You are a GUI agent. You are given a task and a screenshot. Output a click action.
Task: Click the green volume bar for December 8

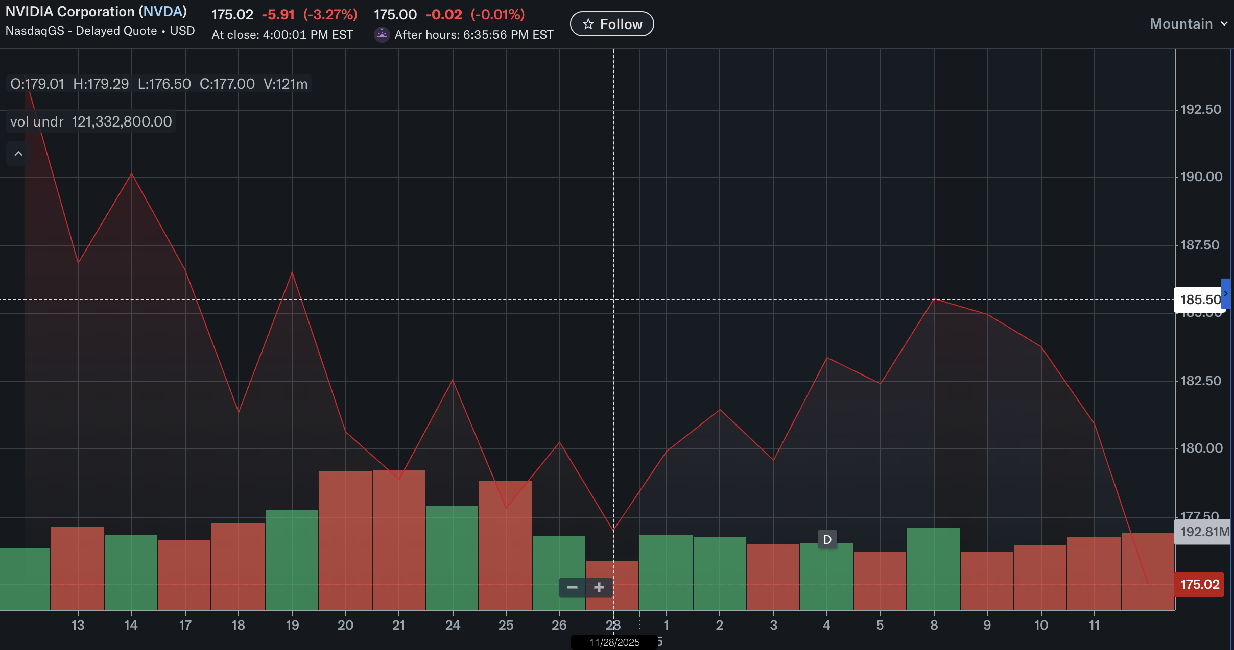[934, 569]
